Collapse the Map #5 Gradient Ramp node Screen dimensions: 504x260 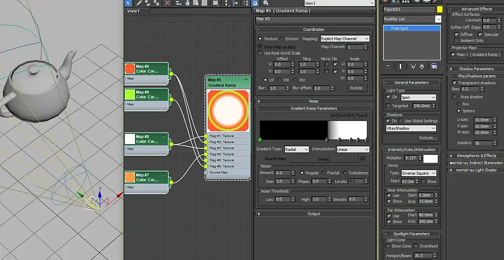pyautogui.click(x=246, y=79)
